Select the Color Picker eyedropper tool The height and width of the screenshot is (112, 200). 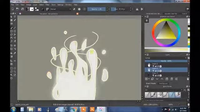coord(15,53)
